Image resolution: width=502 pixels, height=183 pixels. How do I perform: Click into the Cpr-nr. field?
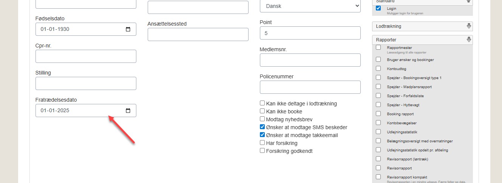point(86,56)
